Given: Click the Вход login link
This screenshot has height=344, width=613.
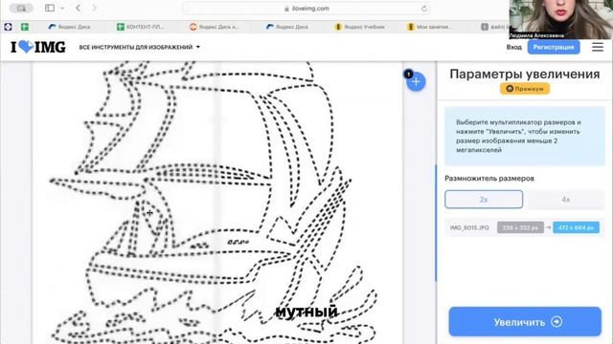Looking at the screenshot, I should [513, 47].
